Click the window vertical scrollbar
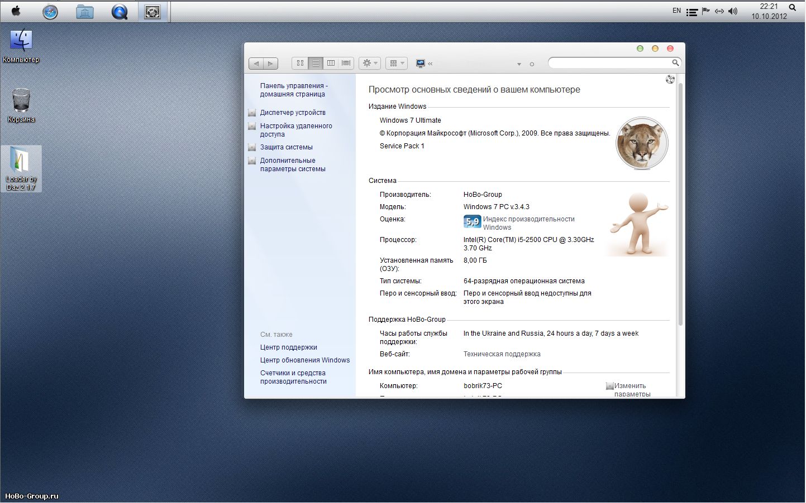The image size is (806, 503). [680, 204]
